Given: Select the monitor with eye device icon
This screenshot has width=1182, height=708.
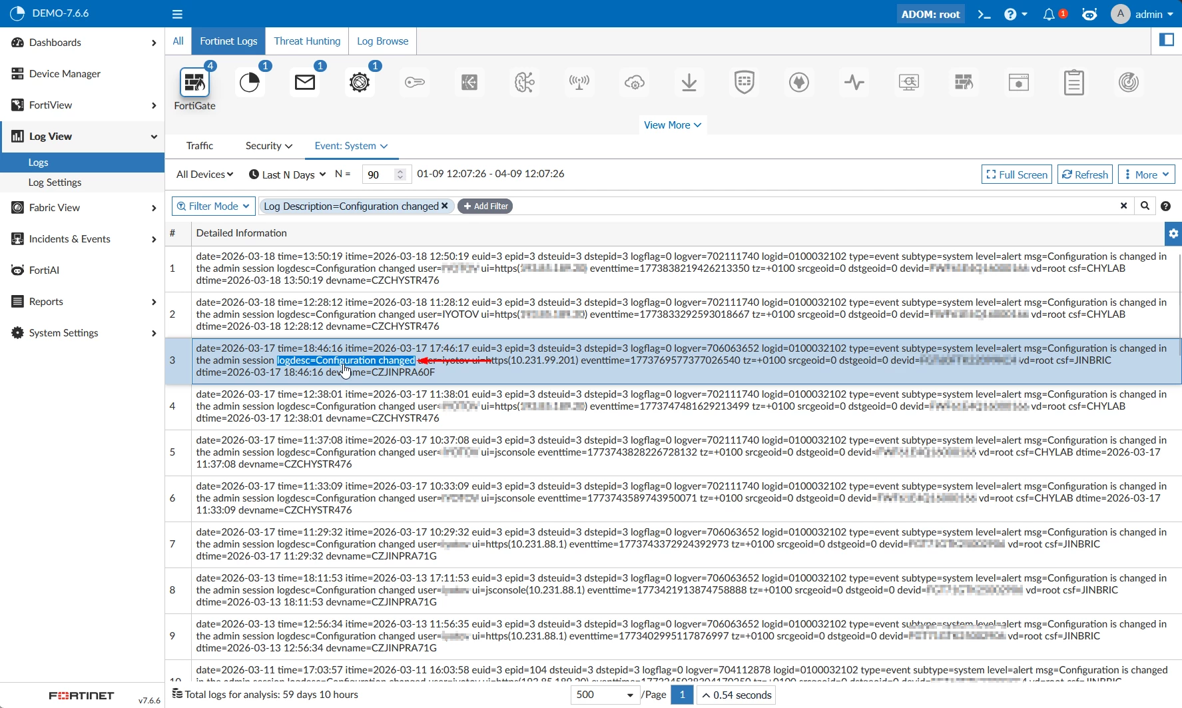Looking at the screenshot, I should pyautogui.click(x=909, y=83).
